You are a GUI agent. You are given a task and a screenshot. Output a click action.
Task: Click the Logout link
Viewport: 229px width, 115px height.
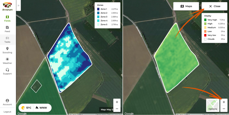7,112
